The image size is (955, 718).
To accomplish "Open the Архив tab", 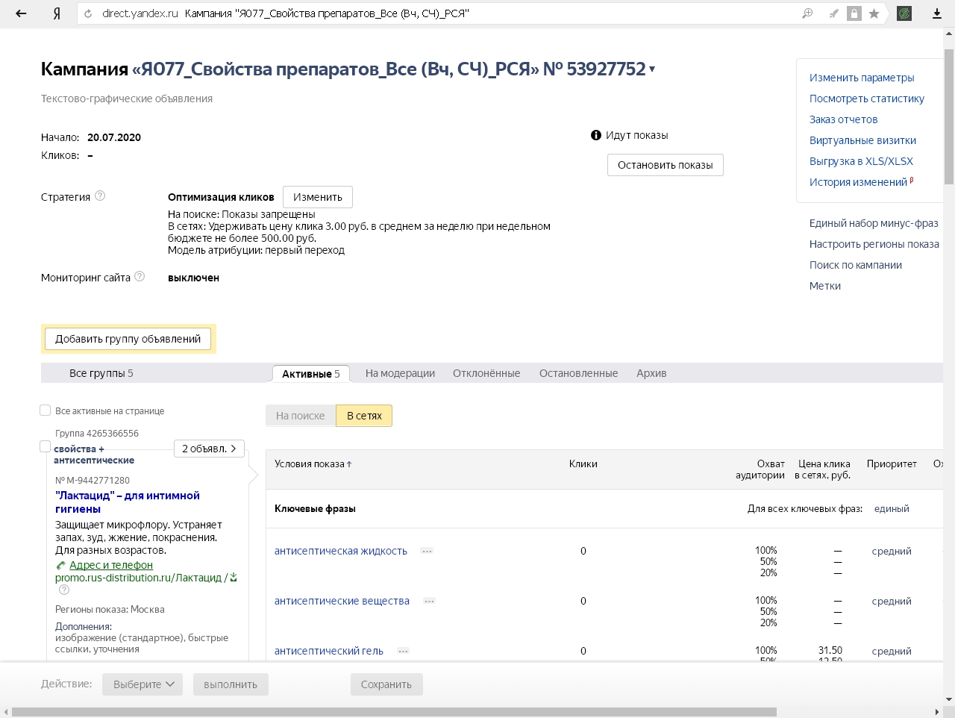I will (x=651, y=373).
